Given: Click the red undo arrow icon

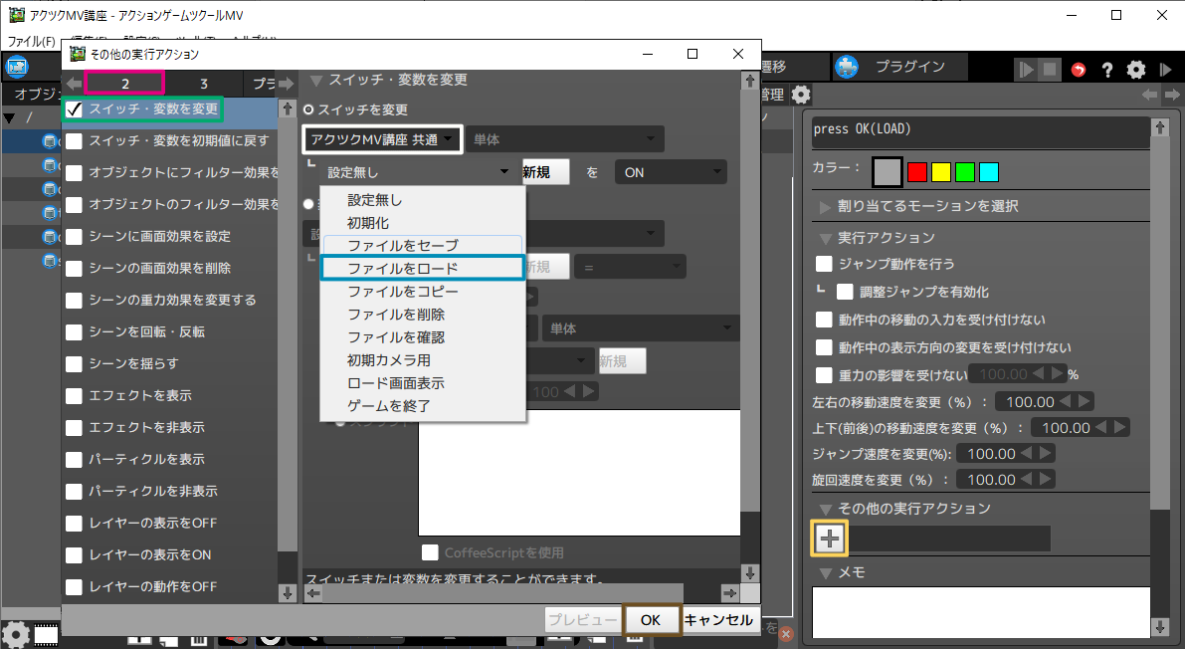Looking at the screenshot, I should (1080, 70).
